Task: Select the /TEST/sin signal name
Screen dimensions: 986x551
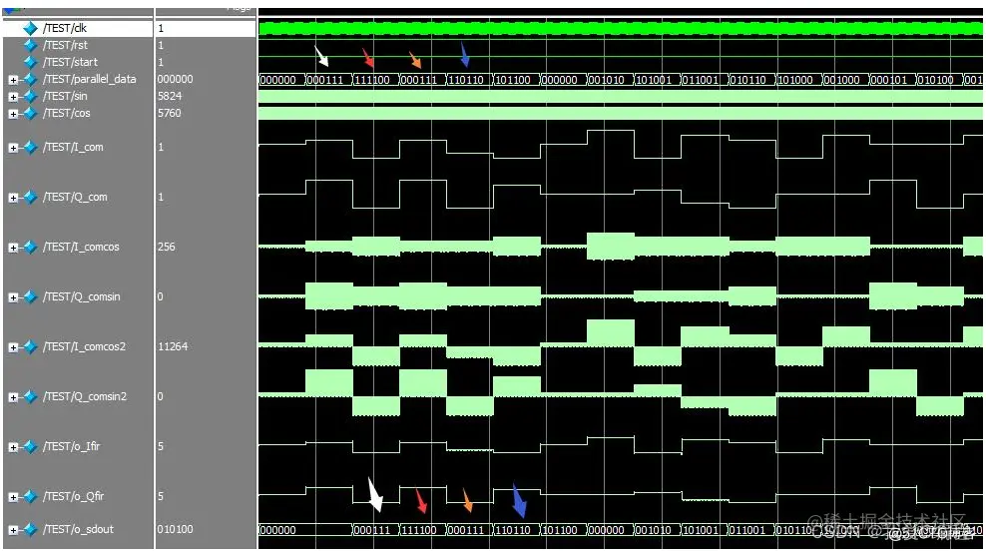Action: (65, 96)
